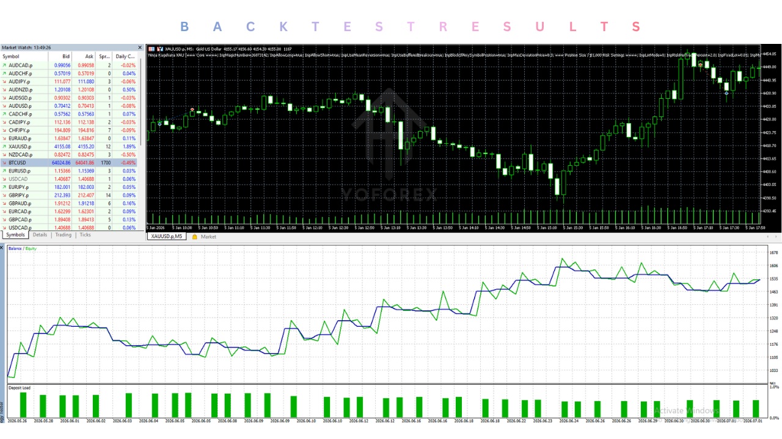Viewport: 782px width, 439px height.
Task: Click XAUUSD.p daily change 1.89%
Action: [129, 146]
